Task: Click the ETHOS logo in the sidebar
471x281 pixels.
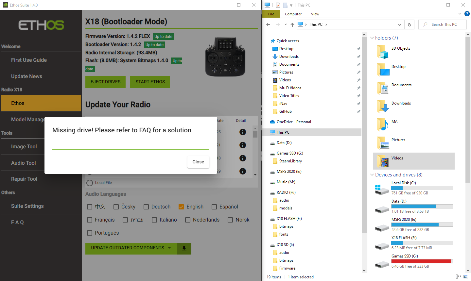Action: pyautogui.click(x=41, y=25)
